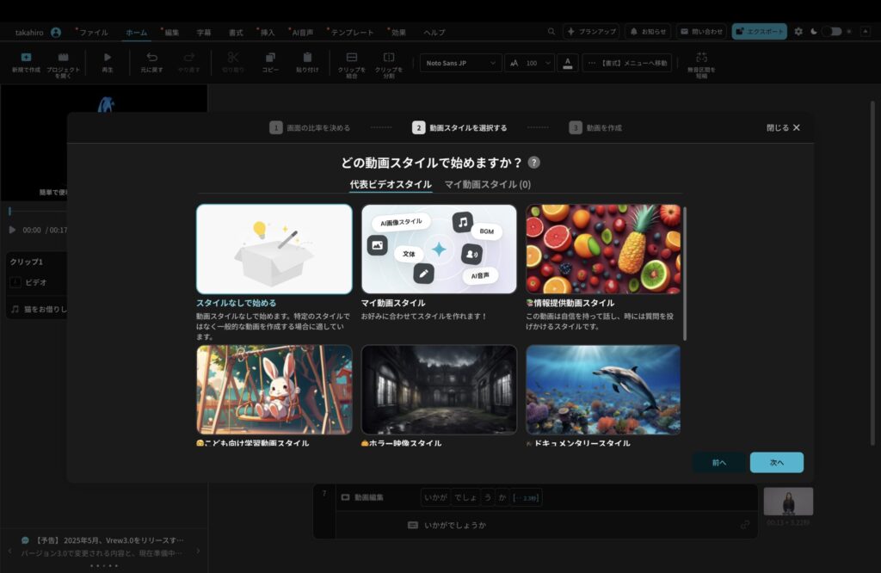Click the copy (コピー) icon

tap(270, 58)
